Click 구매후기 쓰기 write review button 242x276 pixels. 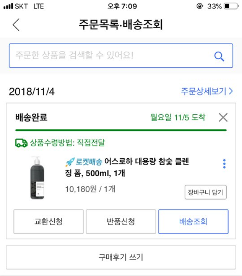(121, 257)
